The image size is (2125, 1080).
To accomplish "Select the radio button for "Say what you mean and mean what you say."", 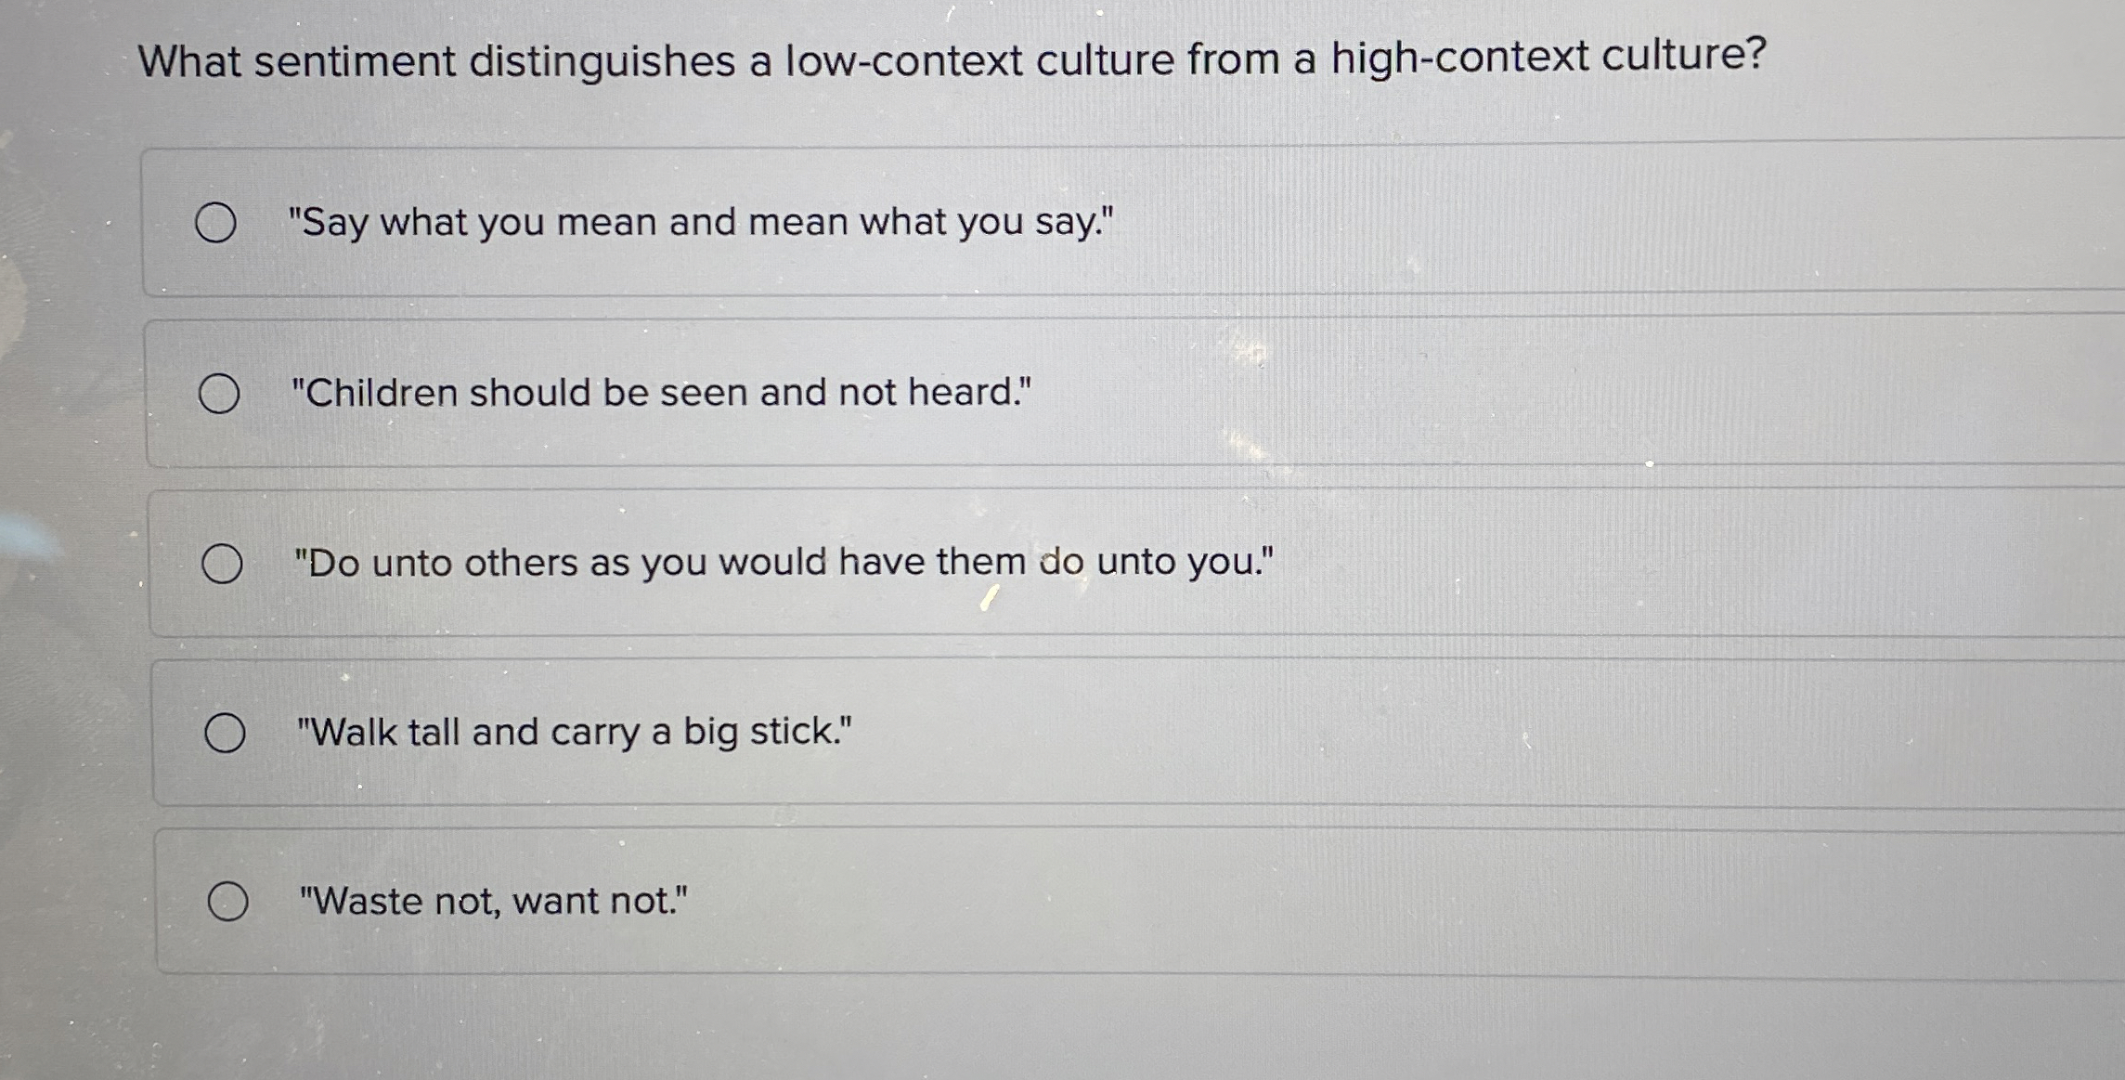I will pos(219,222).
